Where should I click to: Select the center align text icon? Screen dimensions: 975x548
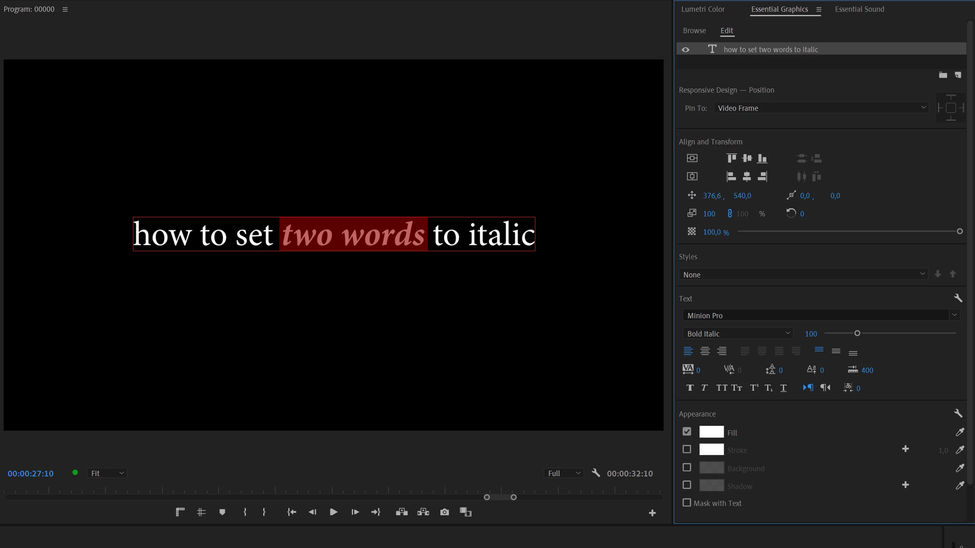pos(705,351)
